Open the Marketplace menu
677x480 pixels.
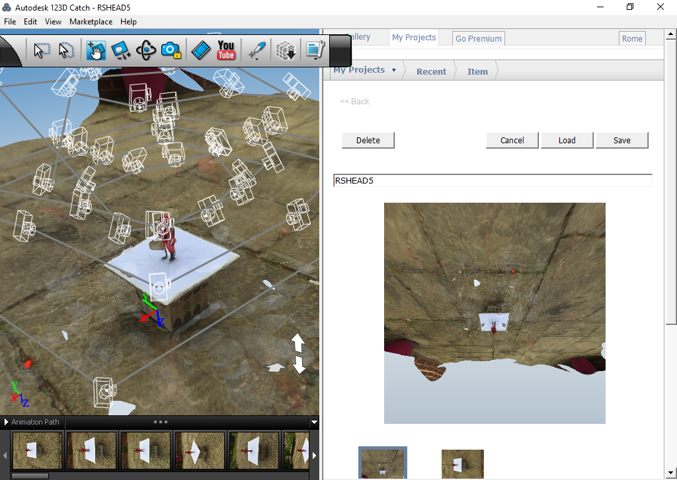click(x=91, y=22)
